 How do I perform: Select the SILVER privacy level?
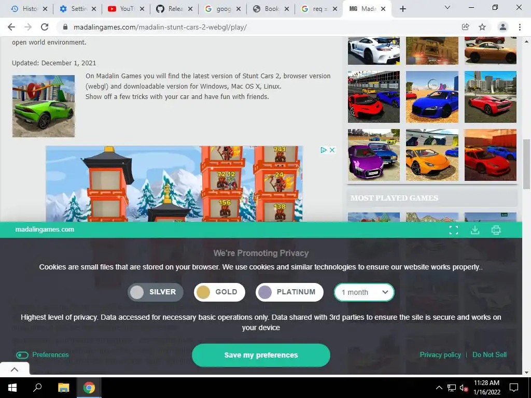pyautogui.click(x=156, y=292)
